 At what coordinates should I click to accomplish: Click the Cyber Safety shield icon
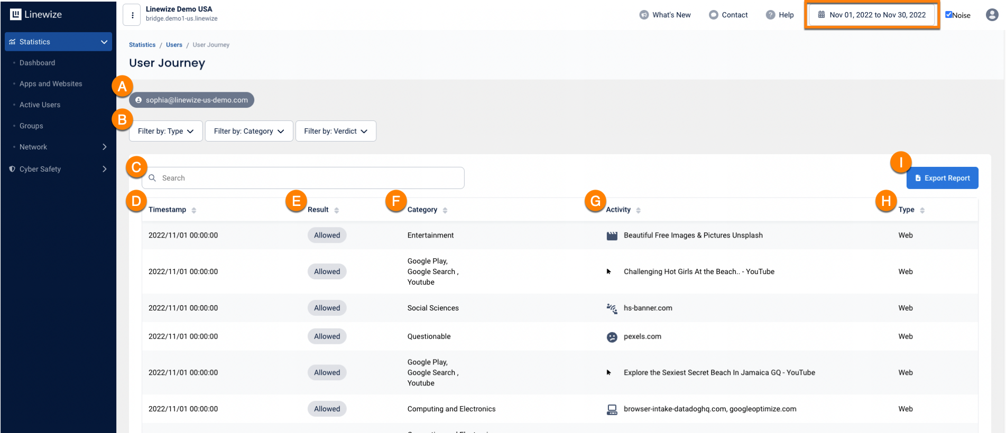point(12,169)
